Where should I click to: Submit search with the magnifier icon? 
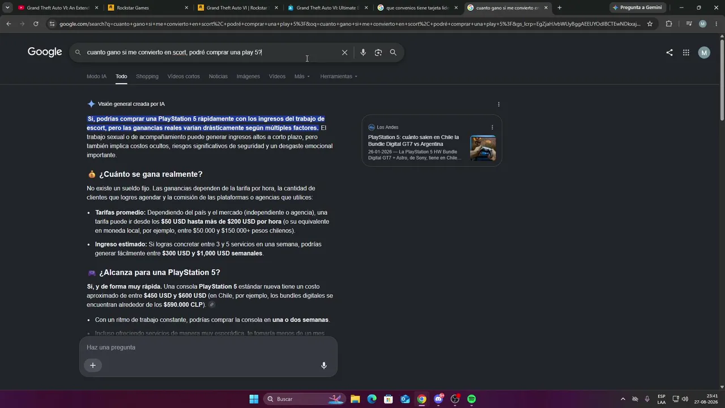pyautogui.click(x=393, y=53)
